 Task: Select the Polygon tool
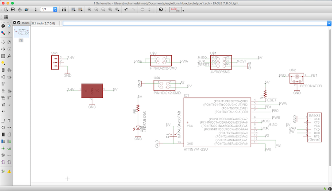pyautogui.click(x=9, y=135)
